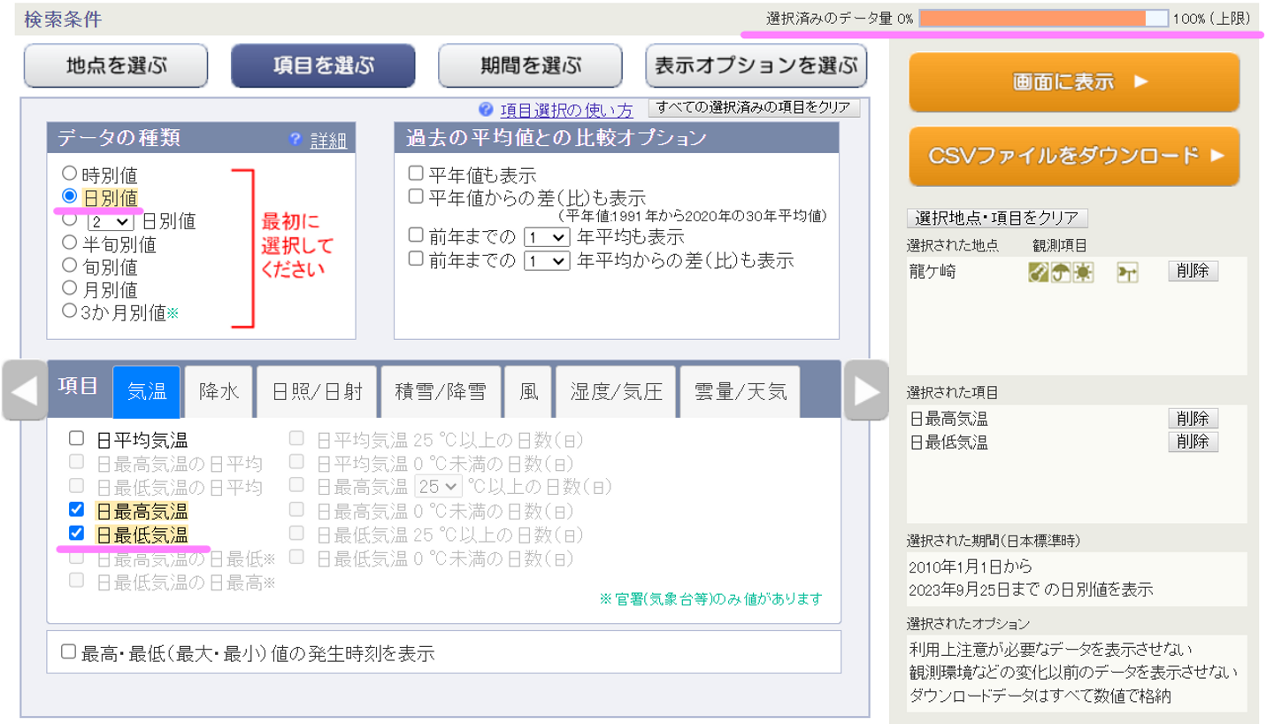This screenshot has height=724, width=1274.
Task: Click the 2023年9月25日まで period text
Action: 974,589
